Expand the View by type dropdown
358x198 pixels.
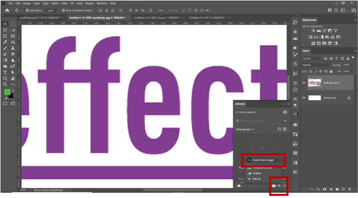click(x=245, y=129)
